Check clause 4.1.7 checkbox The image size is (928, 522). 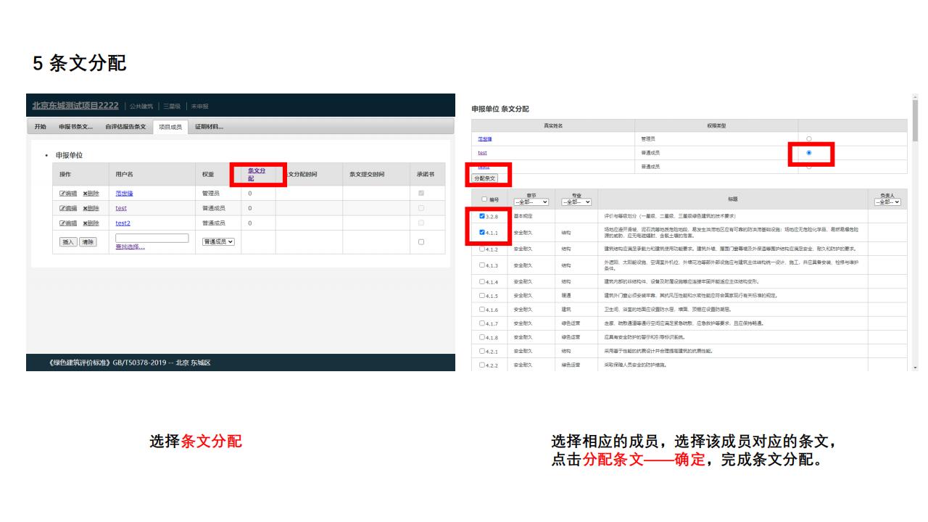click(483, 323)
